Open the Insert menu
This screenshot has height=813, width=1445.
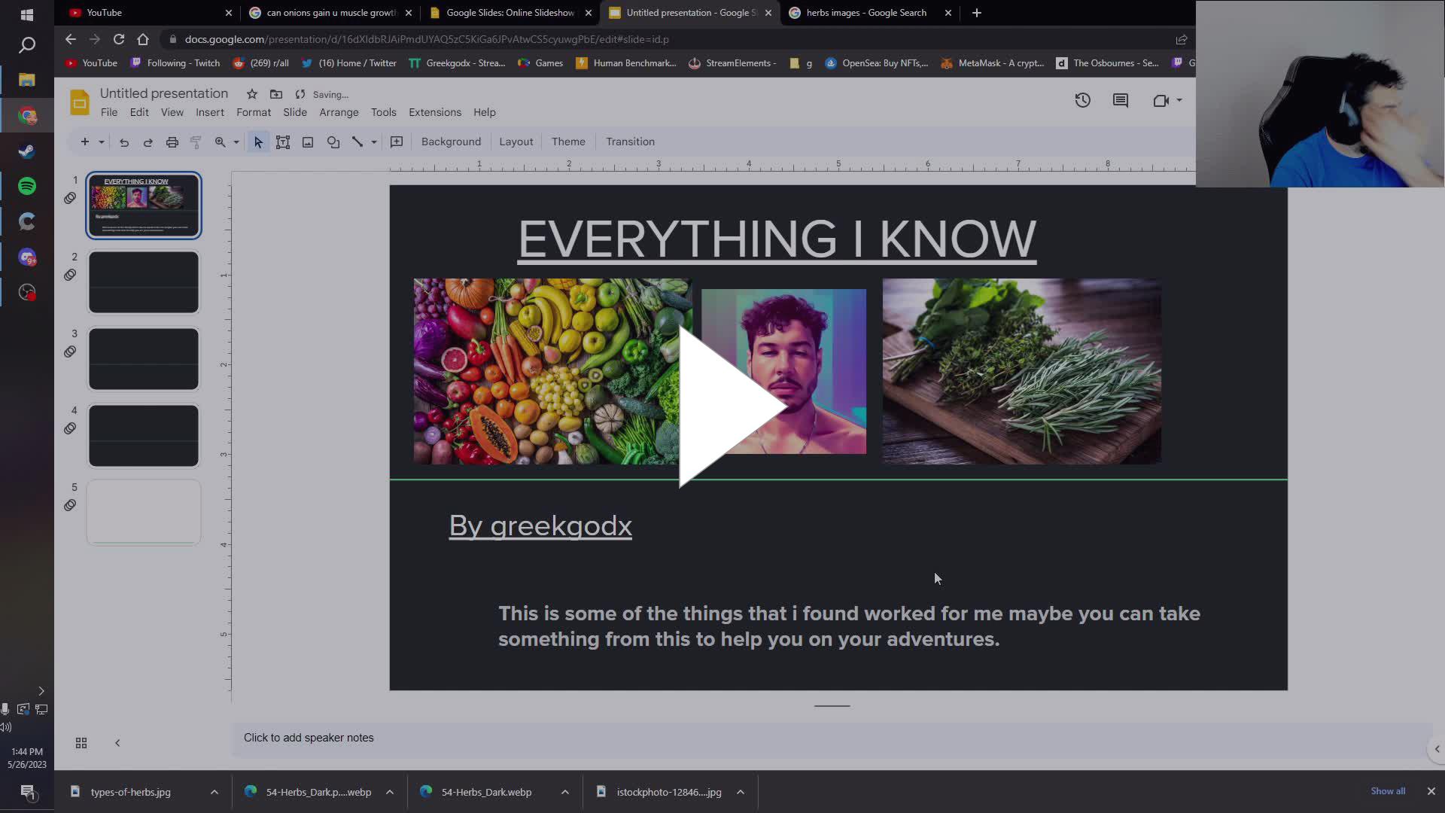210,111
